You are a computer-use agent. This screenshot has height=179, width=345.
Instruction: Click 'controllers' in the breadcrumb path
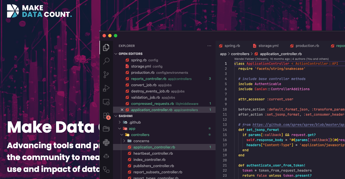tap(240, 54)
